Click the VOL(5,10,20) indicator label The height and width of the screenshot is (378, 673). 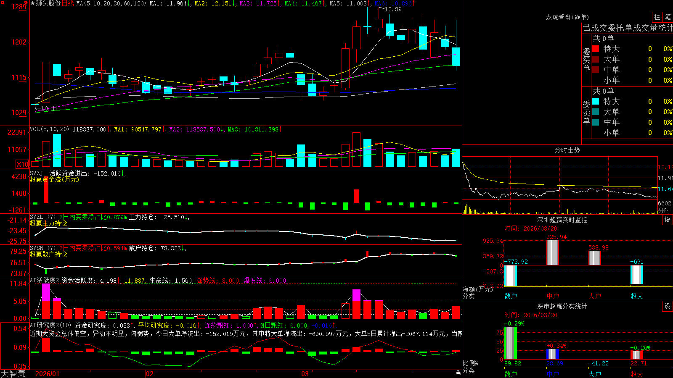[49, 129]
